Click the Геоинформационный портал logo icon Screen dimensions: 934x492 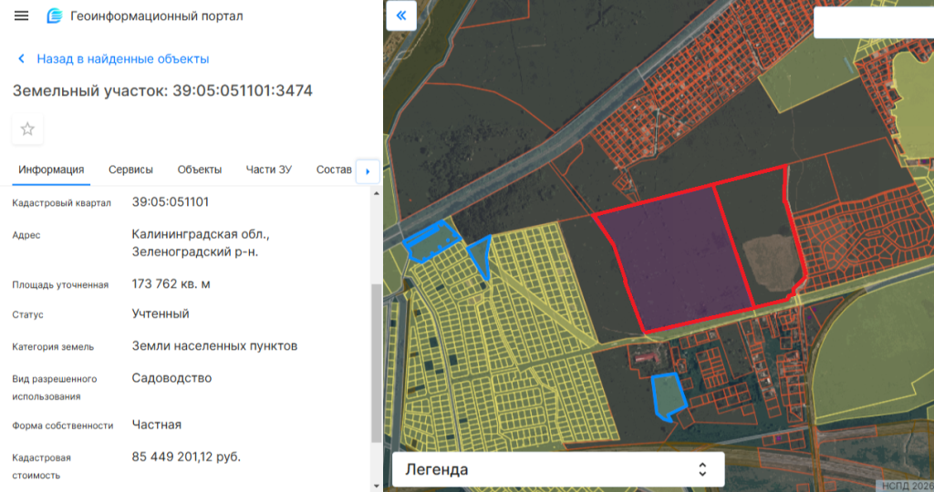click(x=55, y=16)
